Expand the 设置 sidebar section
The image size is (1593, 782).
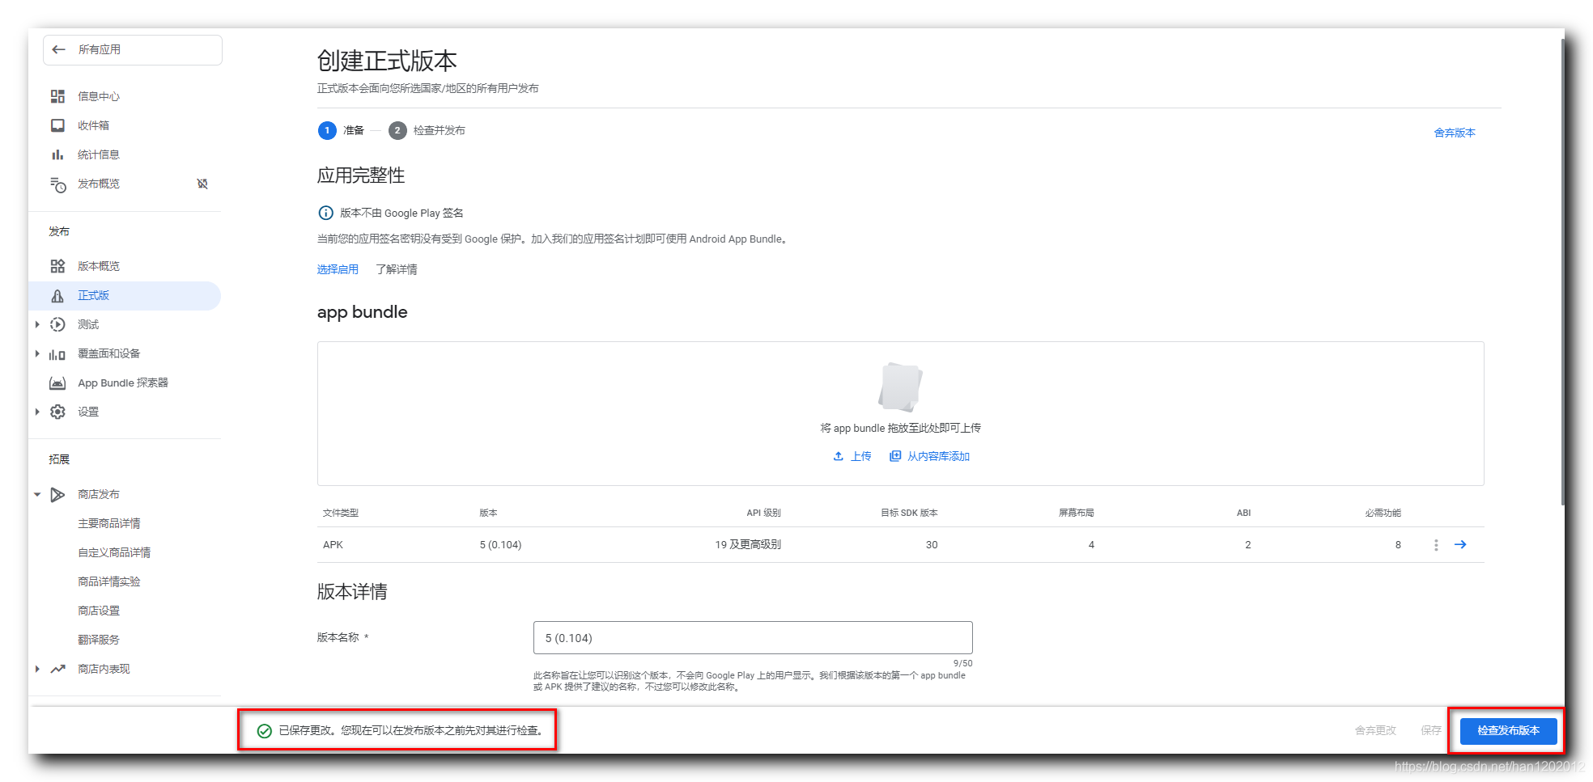[x=37, y=412]
